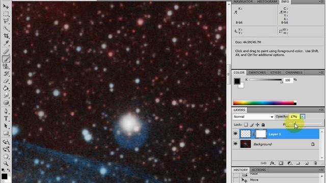Toggle lock image pixels brush icon

click(x=252, y=125)
